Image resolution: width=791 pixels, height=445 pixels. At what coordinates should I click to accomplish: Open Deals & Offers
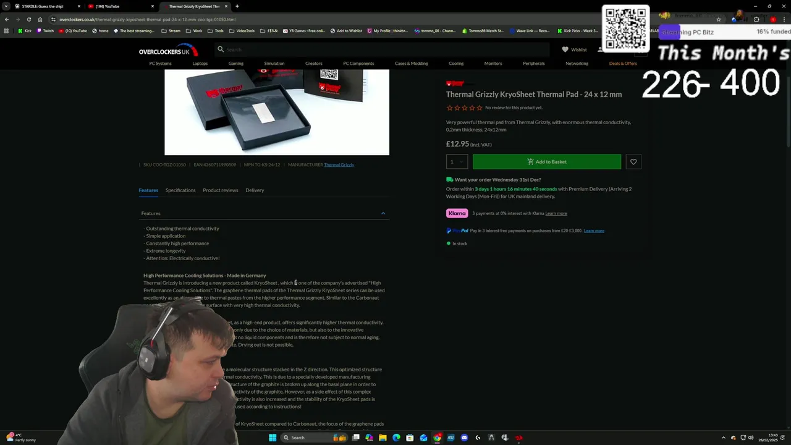[622, 63]
